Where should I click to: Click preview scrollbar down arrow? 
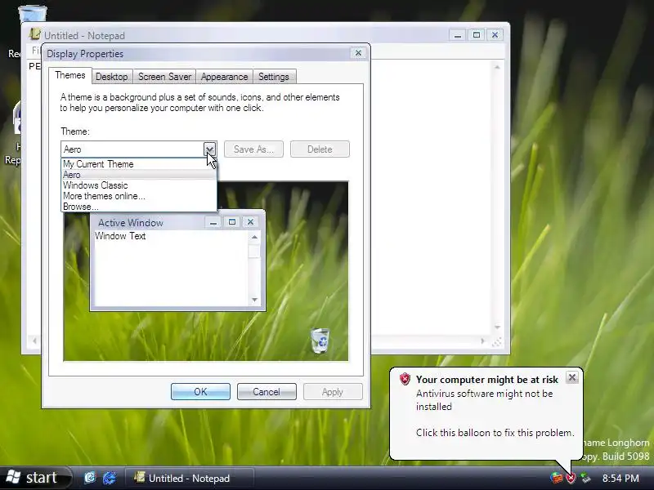254,300
